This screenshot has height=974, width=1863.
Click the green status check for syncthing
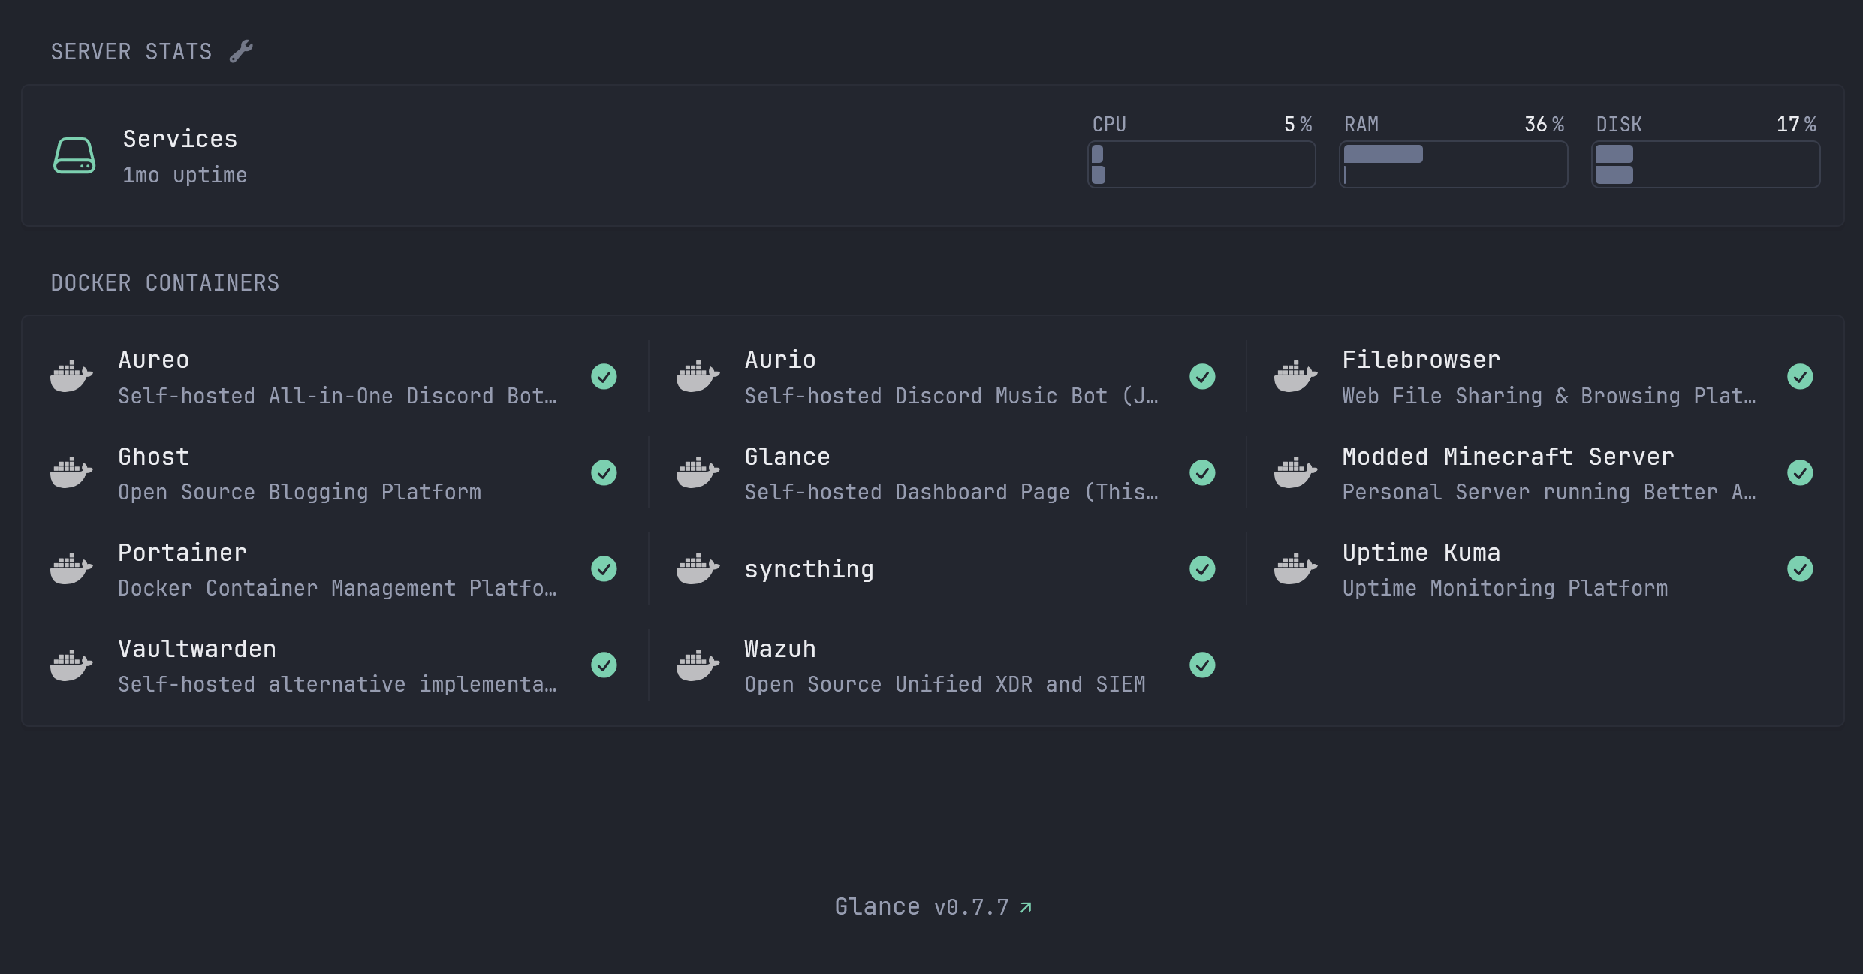1202,568
